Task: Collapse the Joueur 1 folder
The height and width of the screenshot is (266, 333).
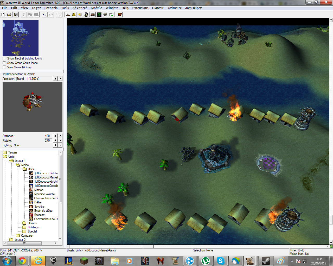Action: pyautogui.click(x=20, y=161)
